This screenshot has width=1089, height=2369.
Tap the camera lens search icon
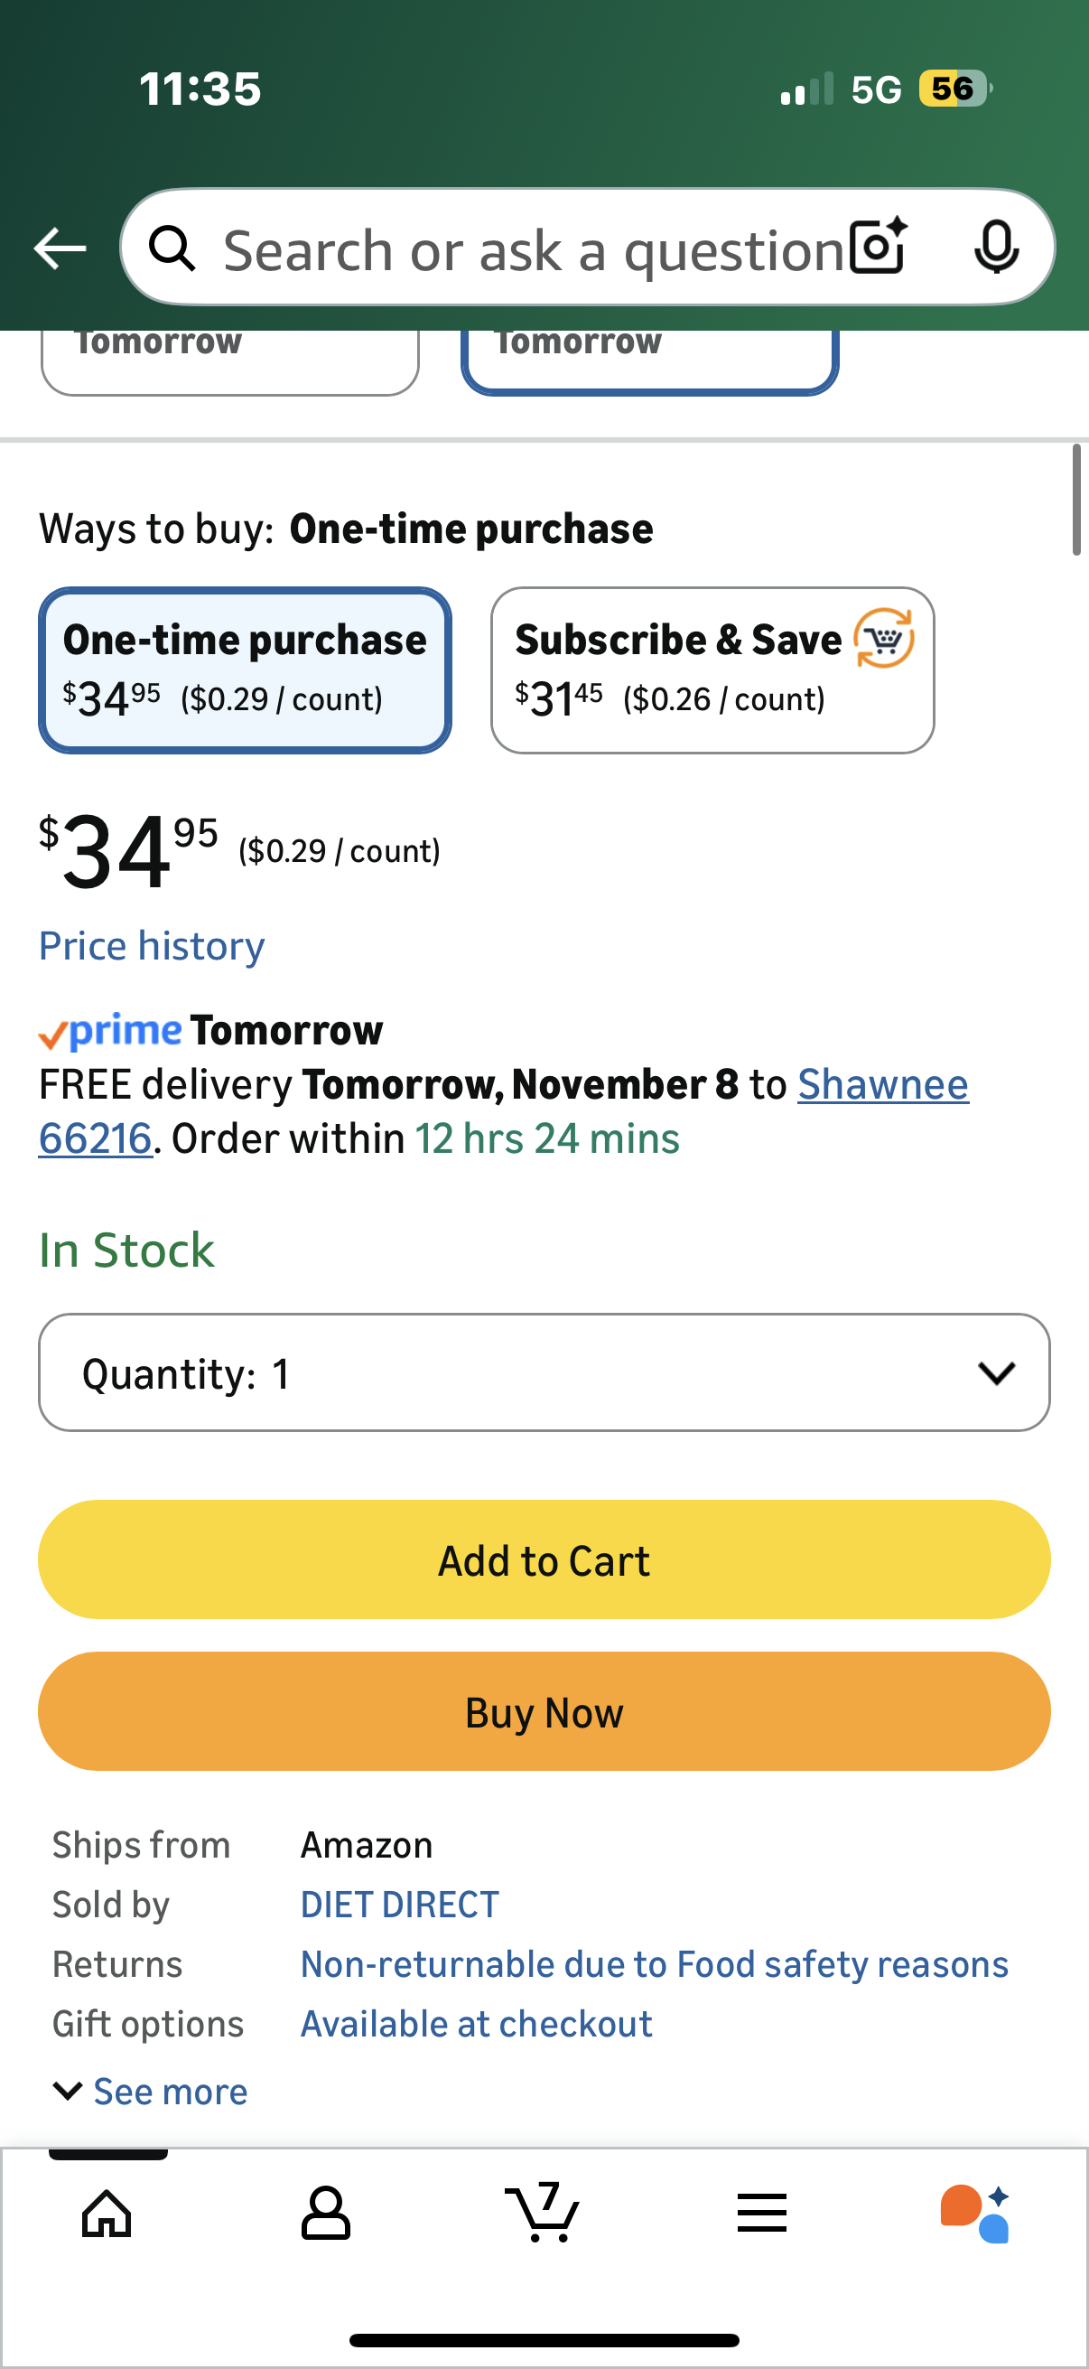(878, 247)
